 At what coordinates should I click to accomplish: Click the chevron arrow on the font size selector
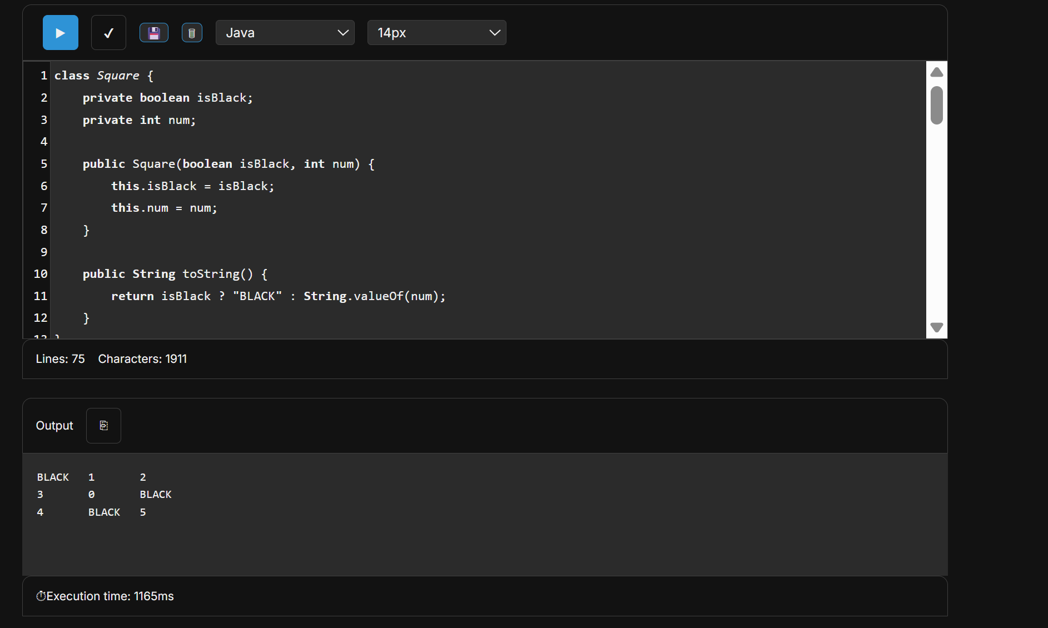[x=494, y=33]
